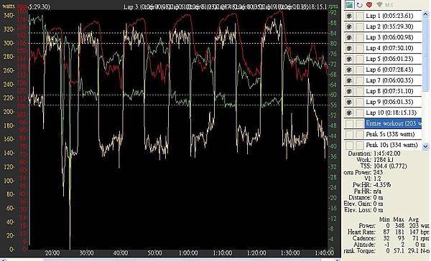Toggle visibility eye of Lap 4

(x=349, y=48)
